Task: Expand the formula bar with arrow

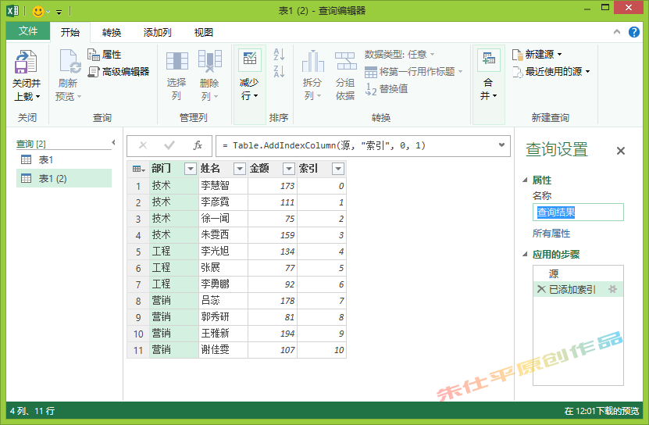Action: point(501,145)
